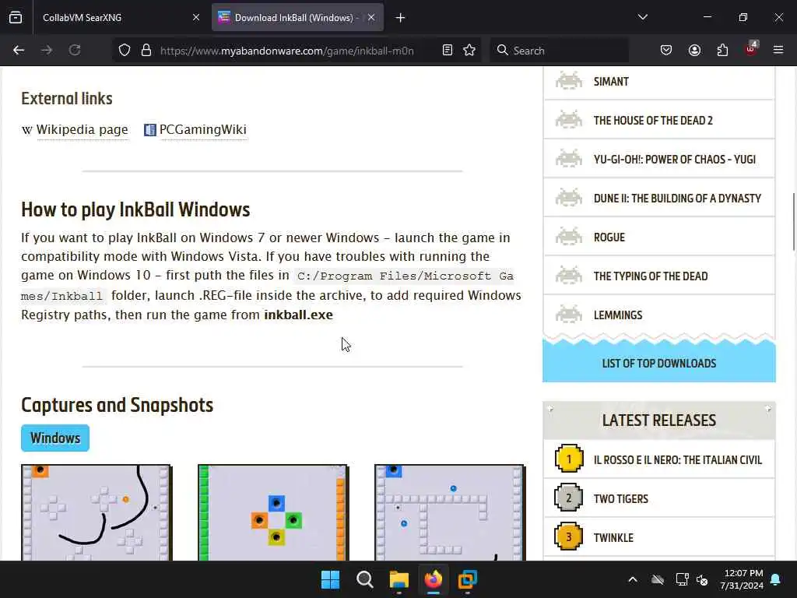797x598 pixels.
Task: Select the Windows captures tab
Action: coord(55,438)
